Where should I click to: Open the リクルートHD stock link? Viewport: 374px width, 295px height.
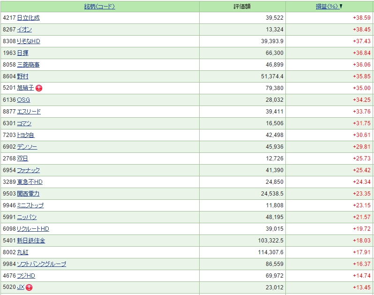point(33,229)
